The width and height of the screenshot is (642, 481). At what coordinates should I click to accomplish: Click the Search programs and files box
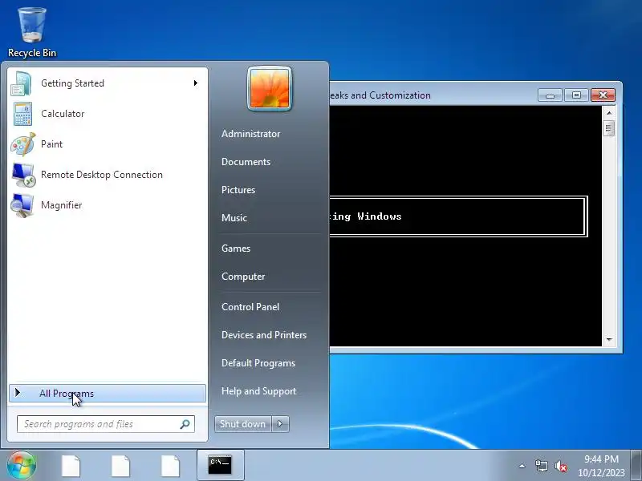point(106,424)
